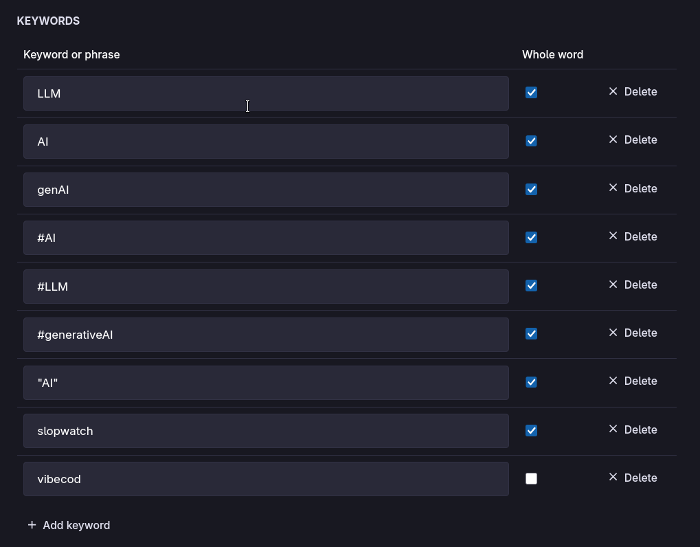Uncheck Whole word on the slopwatch row
Viewport: 700px width, 547px height.
(x=531, y=431)
